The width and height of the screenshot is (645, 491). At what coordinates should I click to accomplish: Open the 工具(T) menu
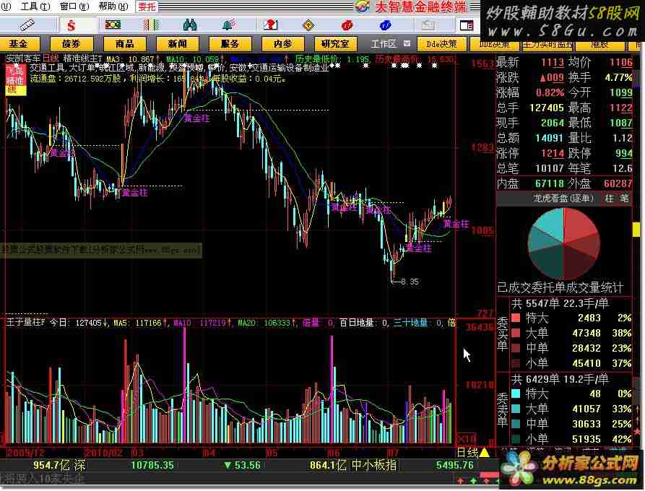pyautogui.click(x=35, y=6)
